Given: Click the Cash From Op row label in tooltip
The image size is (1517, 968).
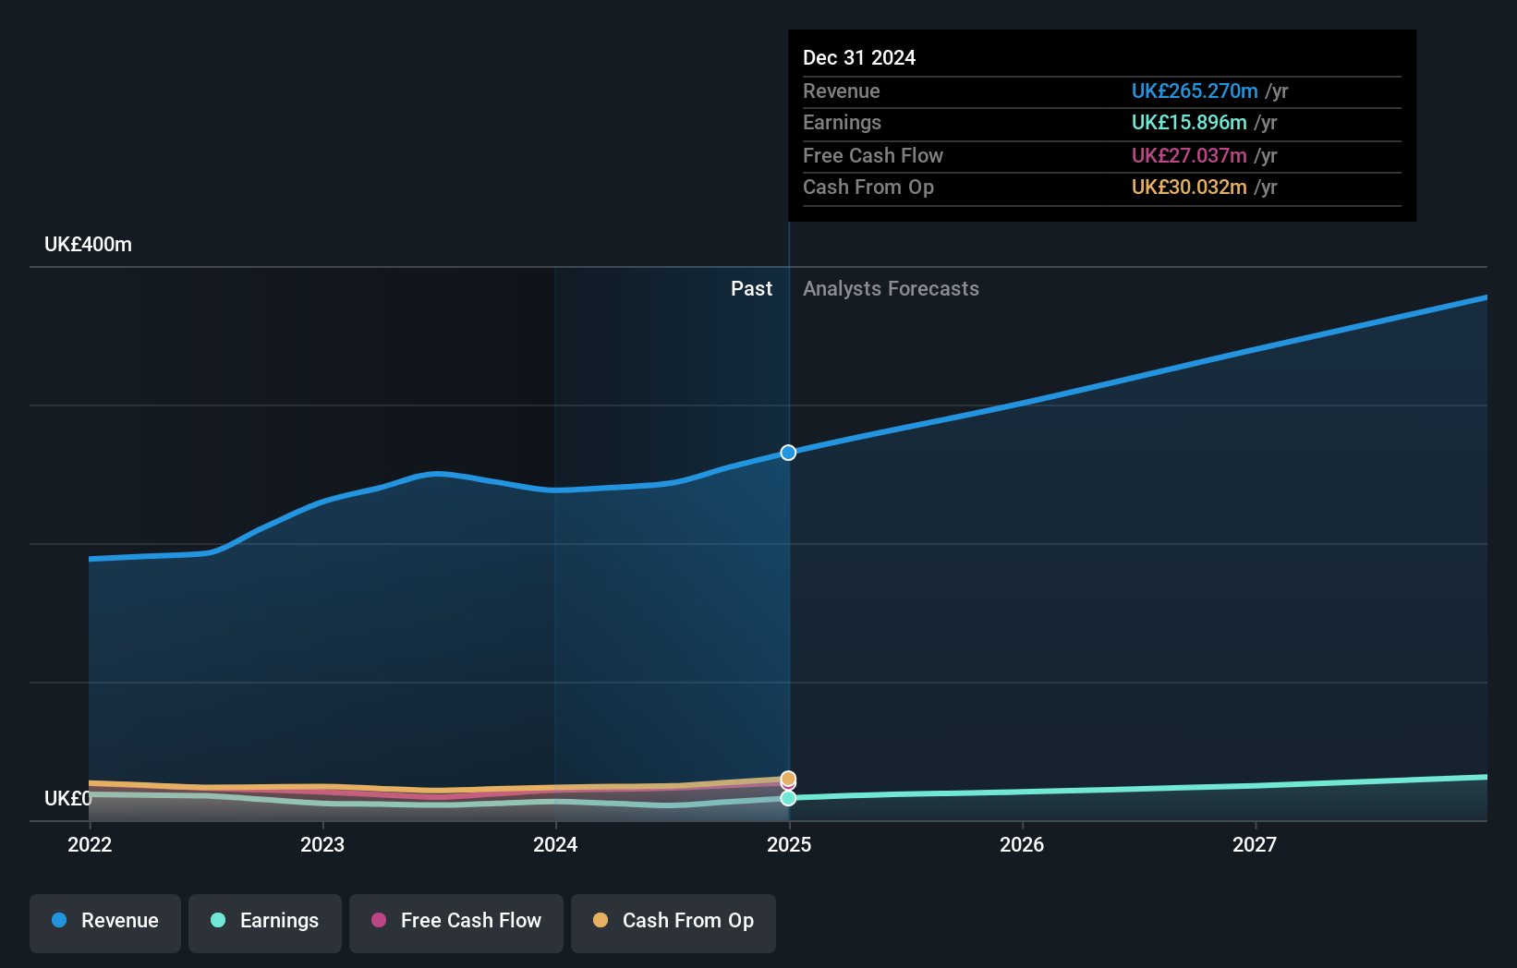Looking at the screenshot, I should 868,188.
